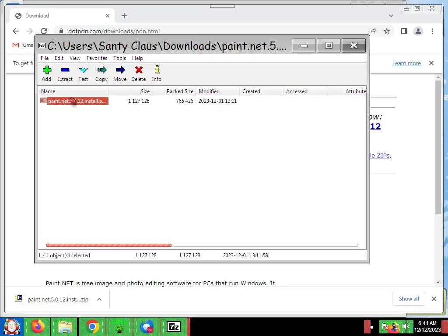Click the Add toolbar icon in 7-Zip
Image resolution: width=448 pixels, height=336 pixels.
point(46,73)
